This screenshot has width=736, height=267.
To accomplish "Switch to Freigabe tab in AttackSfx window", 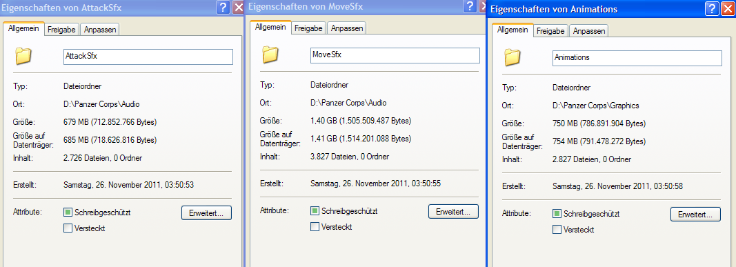I will click(x=61, y=30).
